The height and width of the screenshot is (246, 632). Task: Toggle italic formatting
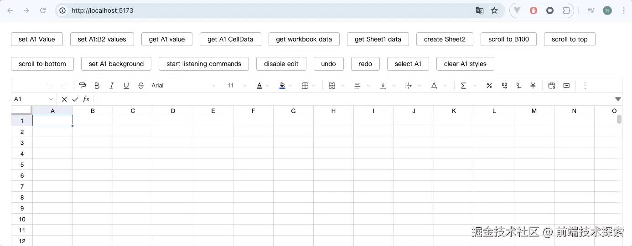coord(111,86)
